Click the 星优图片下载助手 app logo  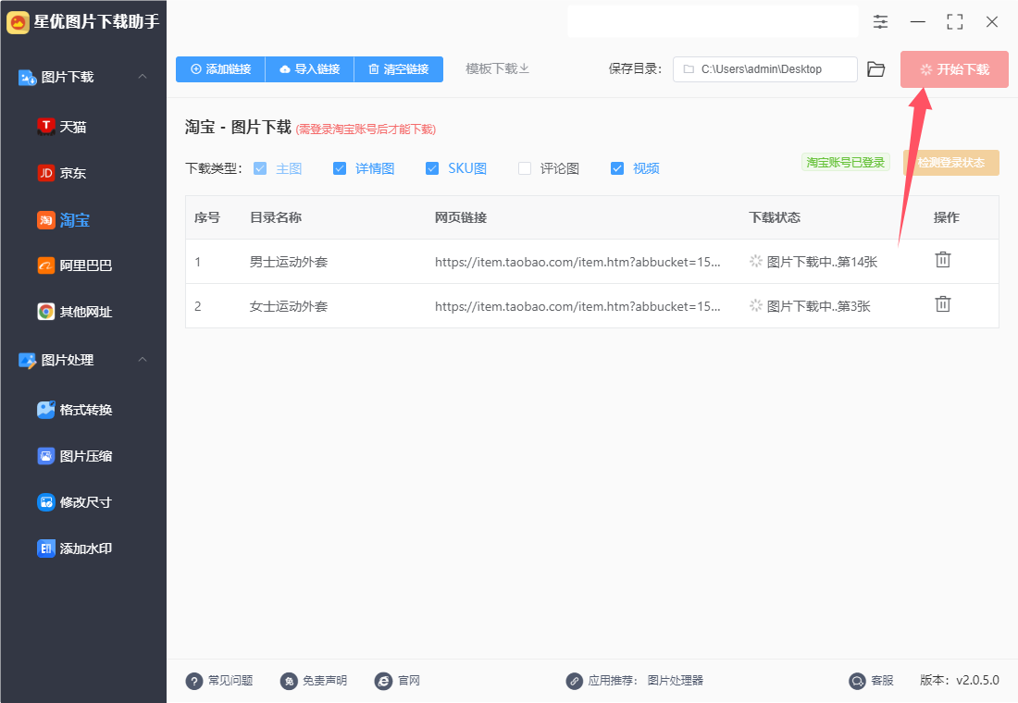click(18, 22)
